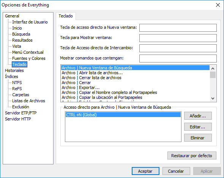Click the Teclado tab header

(66, 16)
